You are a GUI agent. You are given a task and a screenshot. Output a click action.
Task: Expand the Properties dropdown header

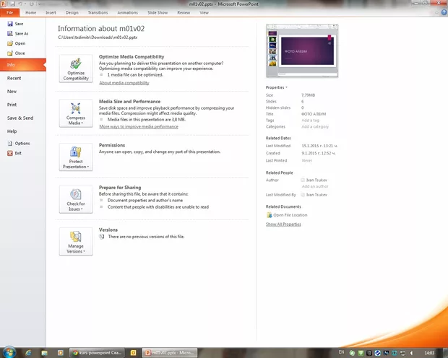[x=277, y=87]
